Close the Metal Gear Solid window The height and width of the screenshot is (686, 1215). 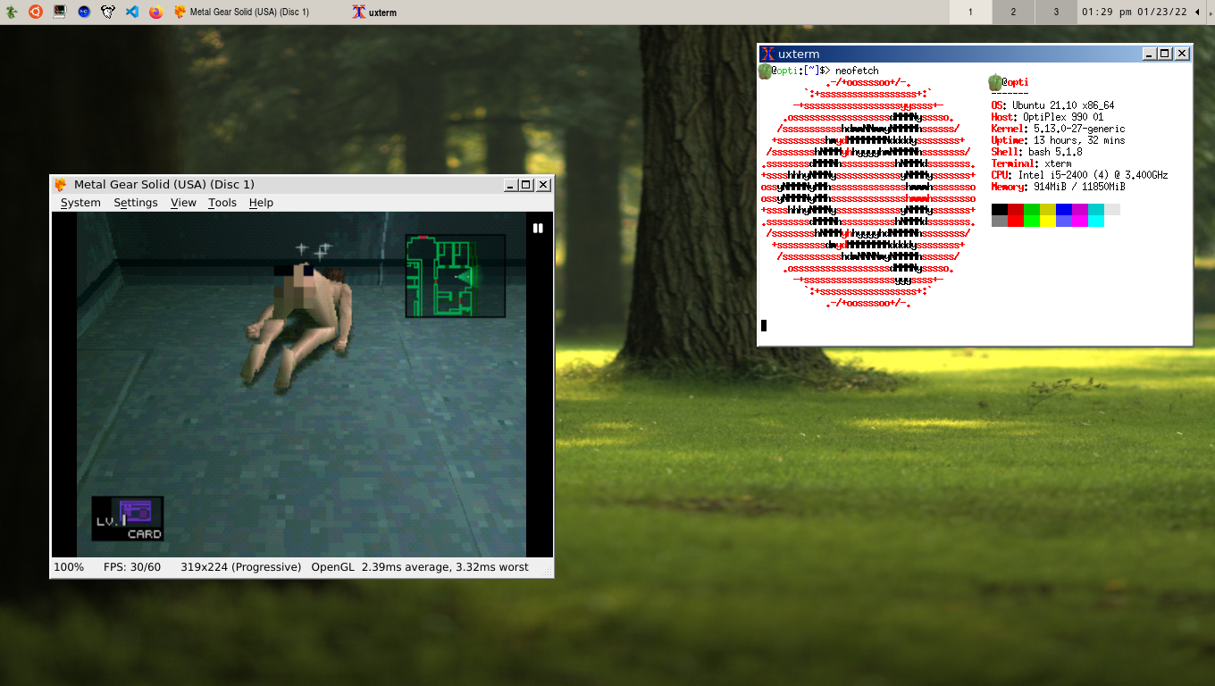(x=543, y=185)
